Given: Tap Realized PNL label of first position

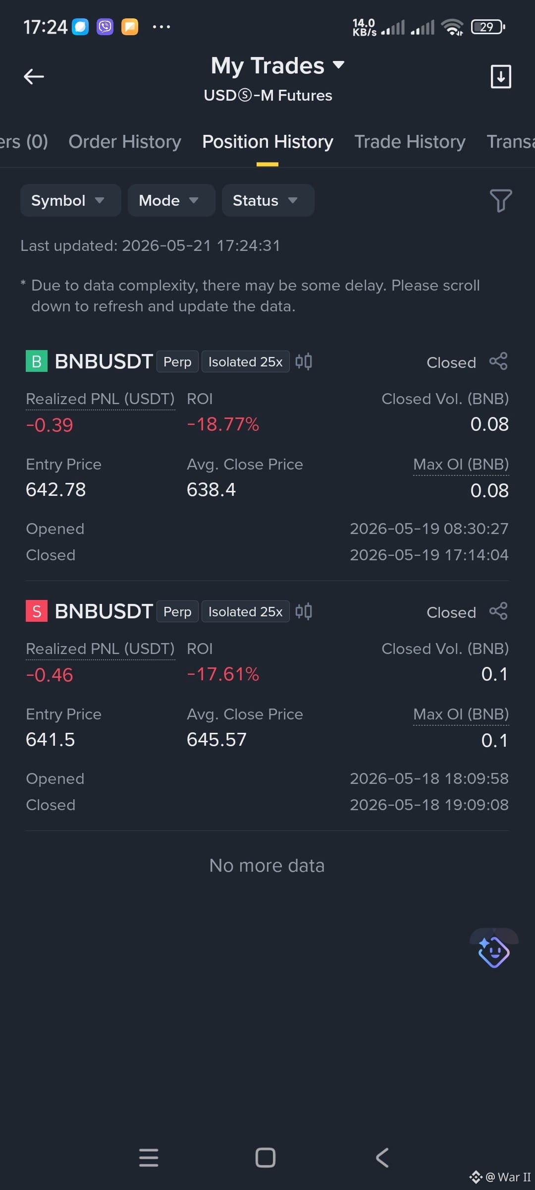Looking at the screenshot, I should click(100, 399).
